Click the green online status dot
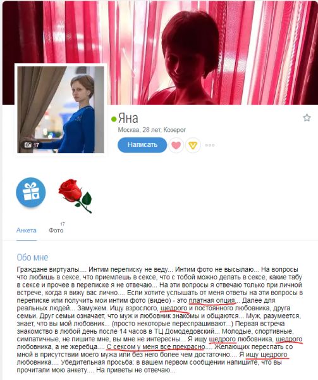This screenshot has height=380, width=318. 114,119
